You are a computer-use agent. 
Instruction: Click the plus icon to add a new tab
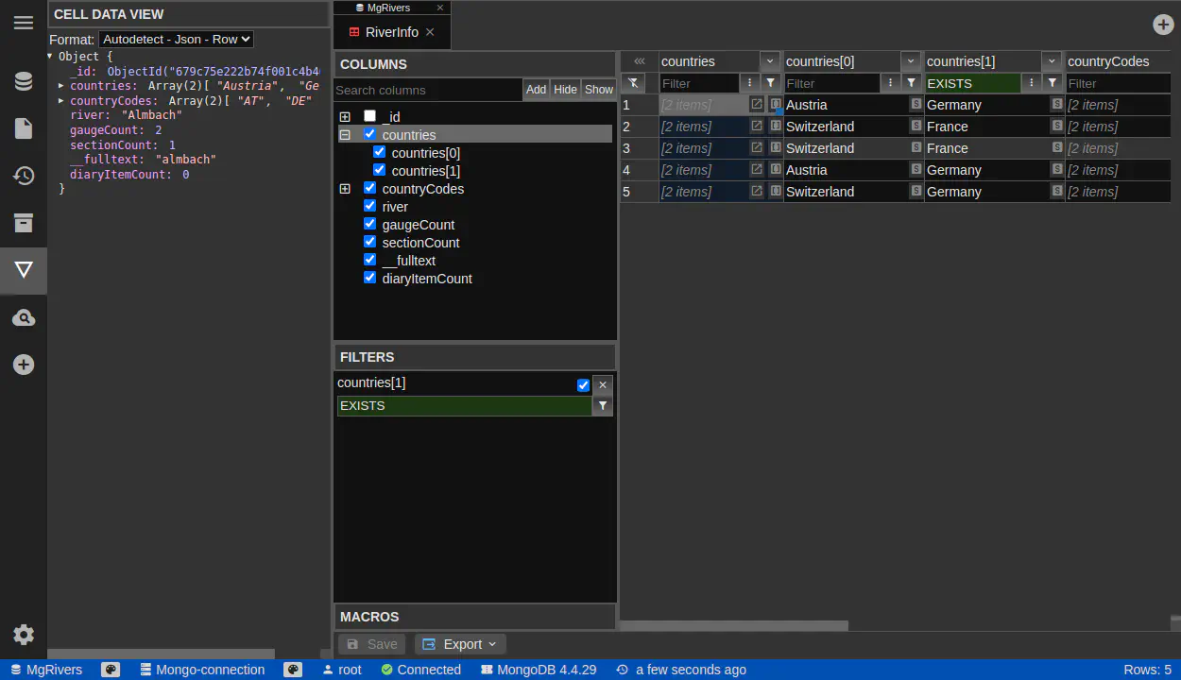pos(1163,25)
